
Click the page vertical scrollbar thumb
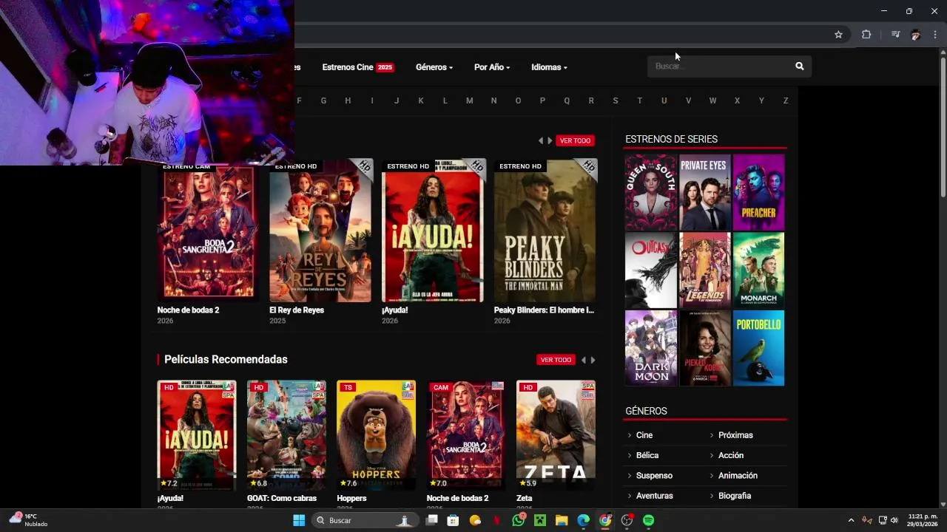pyautogui.click(x=943, y=127)
